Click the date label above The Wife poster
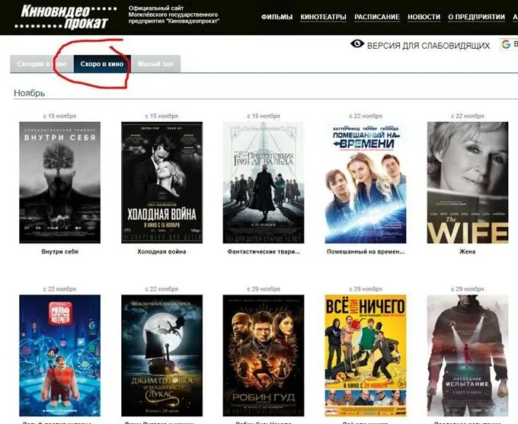518x424 pixels. coord(468,116)
